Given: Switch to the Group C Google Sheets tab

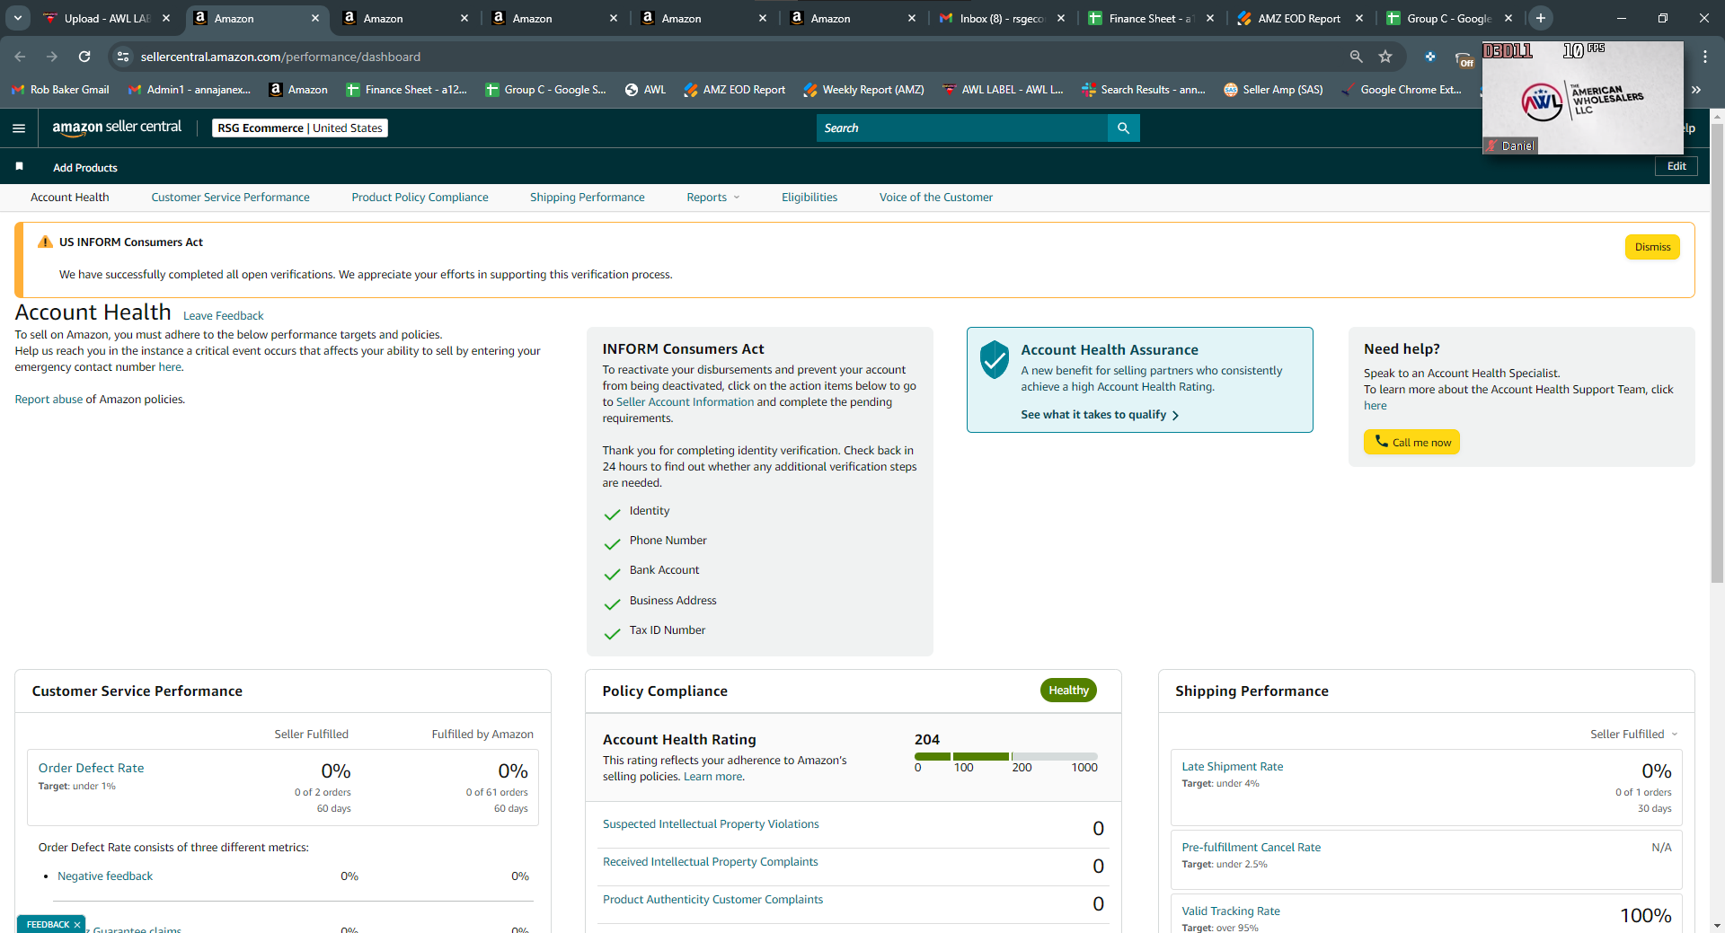Looking at the screenshot, I should [1447, 18].
